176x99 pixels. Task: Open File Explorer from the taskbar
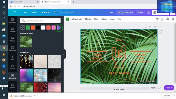coord(4,24)
